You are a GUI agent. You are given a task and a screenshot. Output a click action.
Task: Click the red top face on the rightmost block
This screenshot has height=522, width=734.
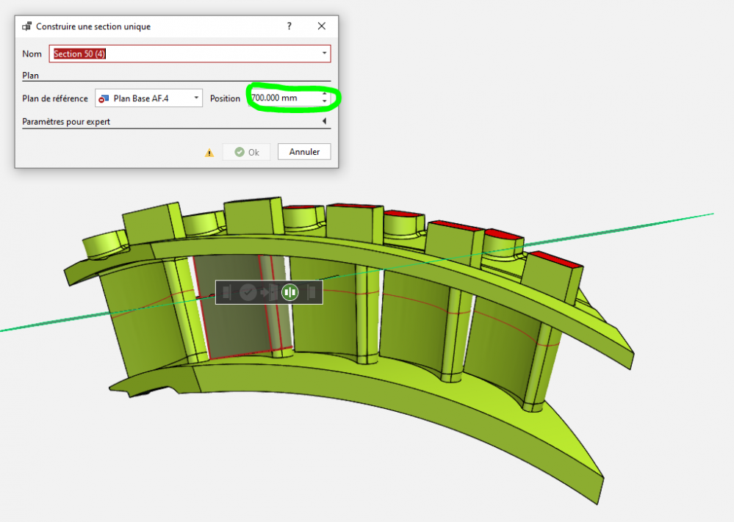click(x=551, y=258)
